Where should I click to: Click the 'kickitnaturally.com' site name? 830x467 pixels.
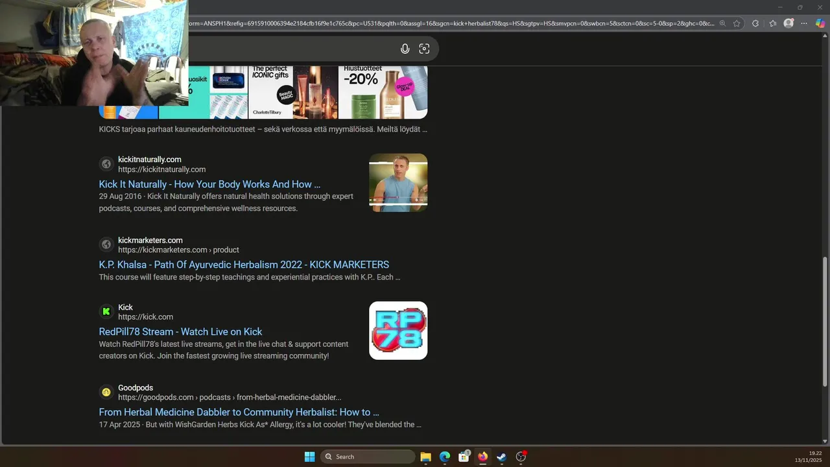pos(150,160)
